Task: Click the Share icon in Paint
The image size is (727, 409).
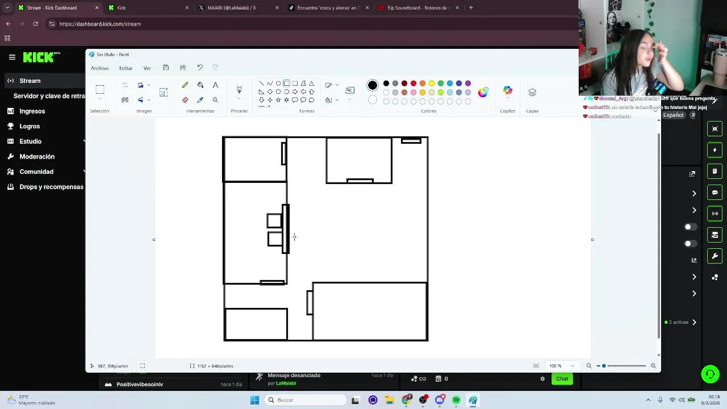Action: (x=183, y=68)
